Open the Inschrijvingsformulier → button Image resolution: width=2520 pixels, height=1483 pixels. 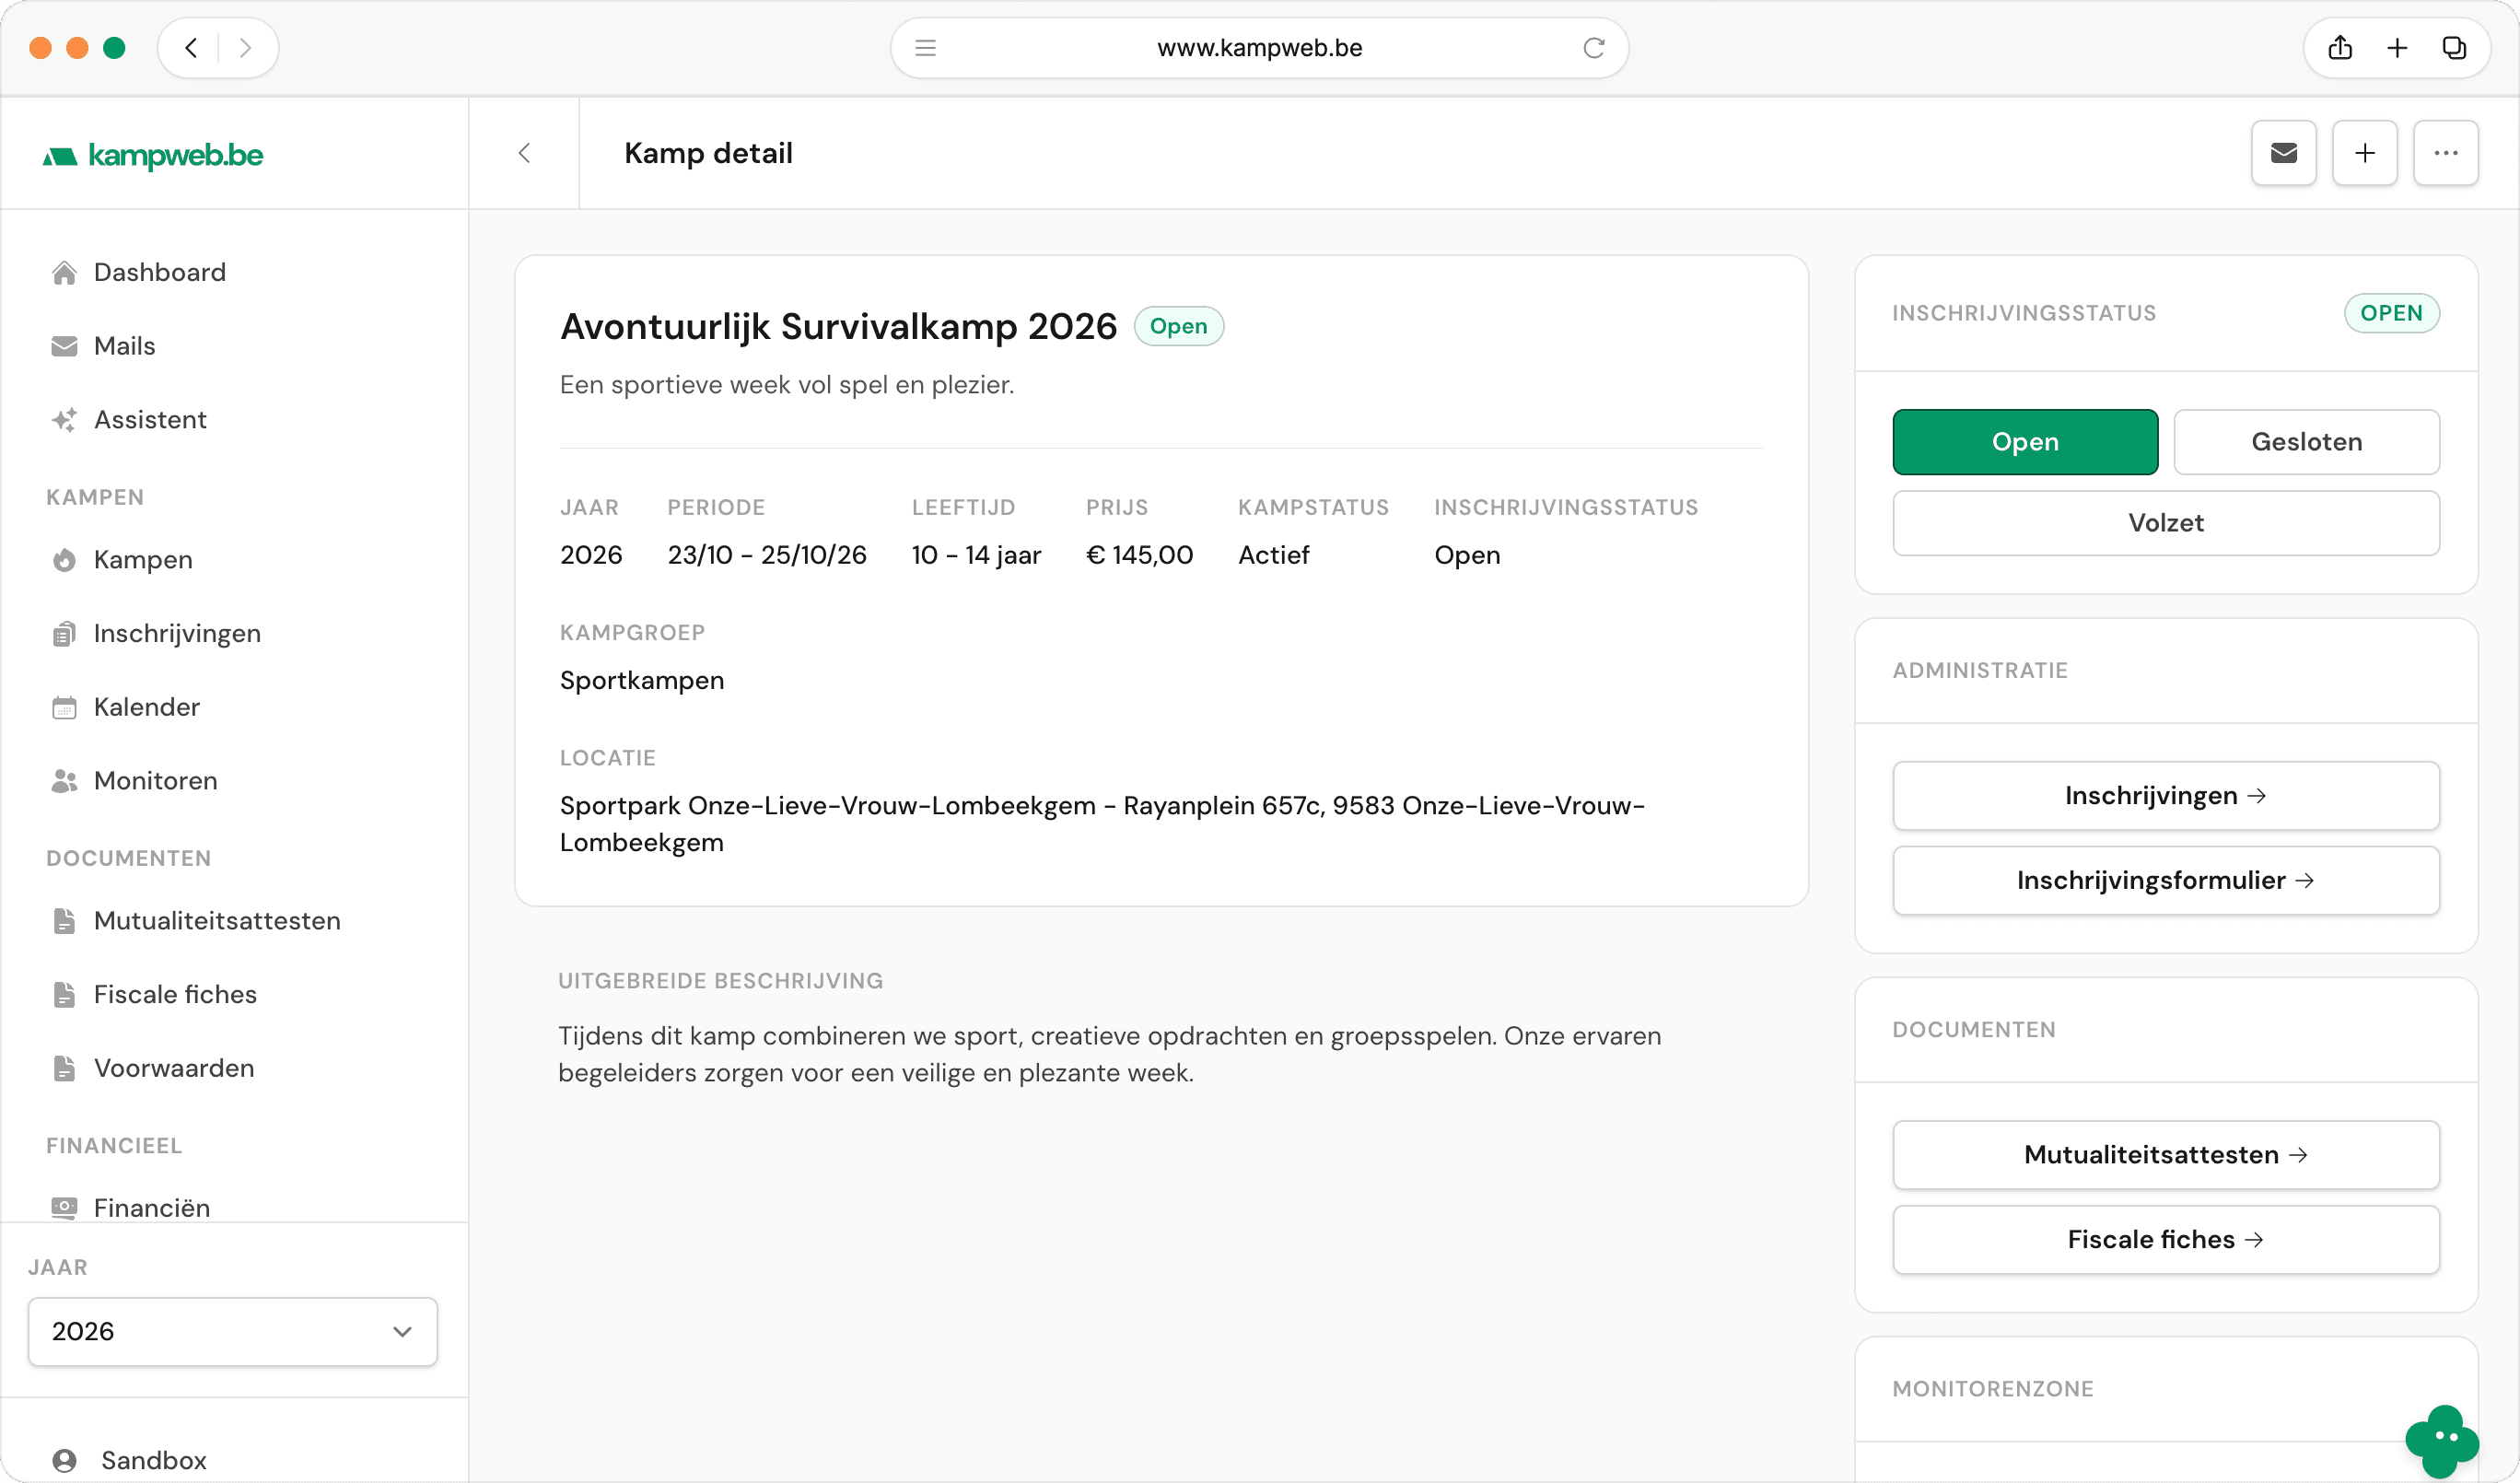coord(2166,881)
